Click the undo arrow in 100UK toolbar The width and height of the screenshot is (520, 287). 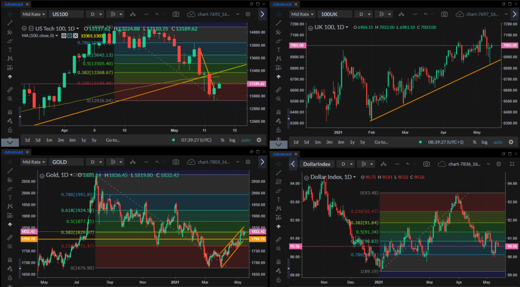(426, 14)
